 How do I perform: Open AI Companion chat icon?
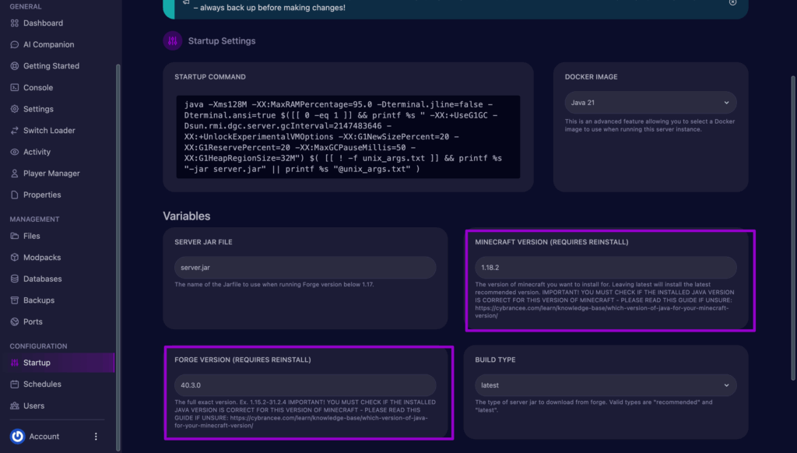[15, 45]
